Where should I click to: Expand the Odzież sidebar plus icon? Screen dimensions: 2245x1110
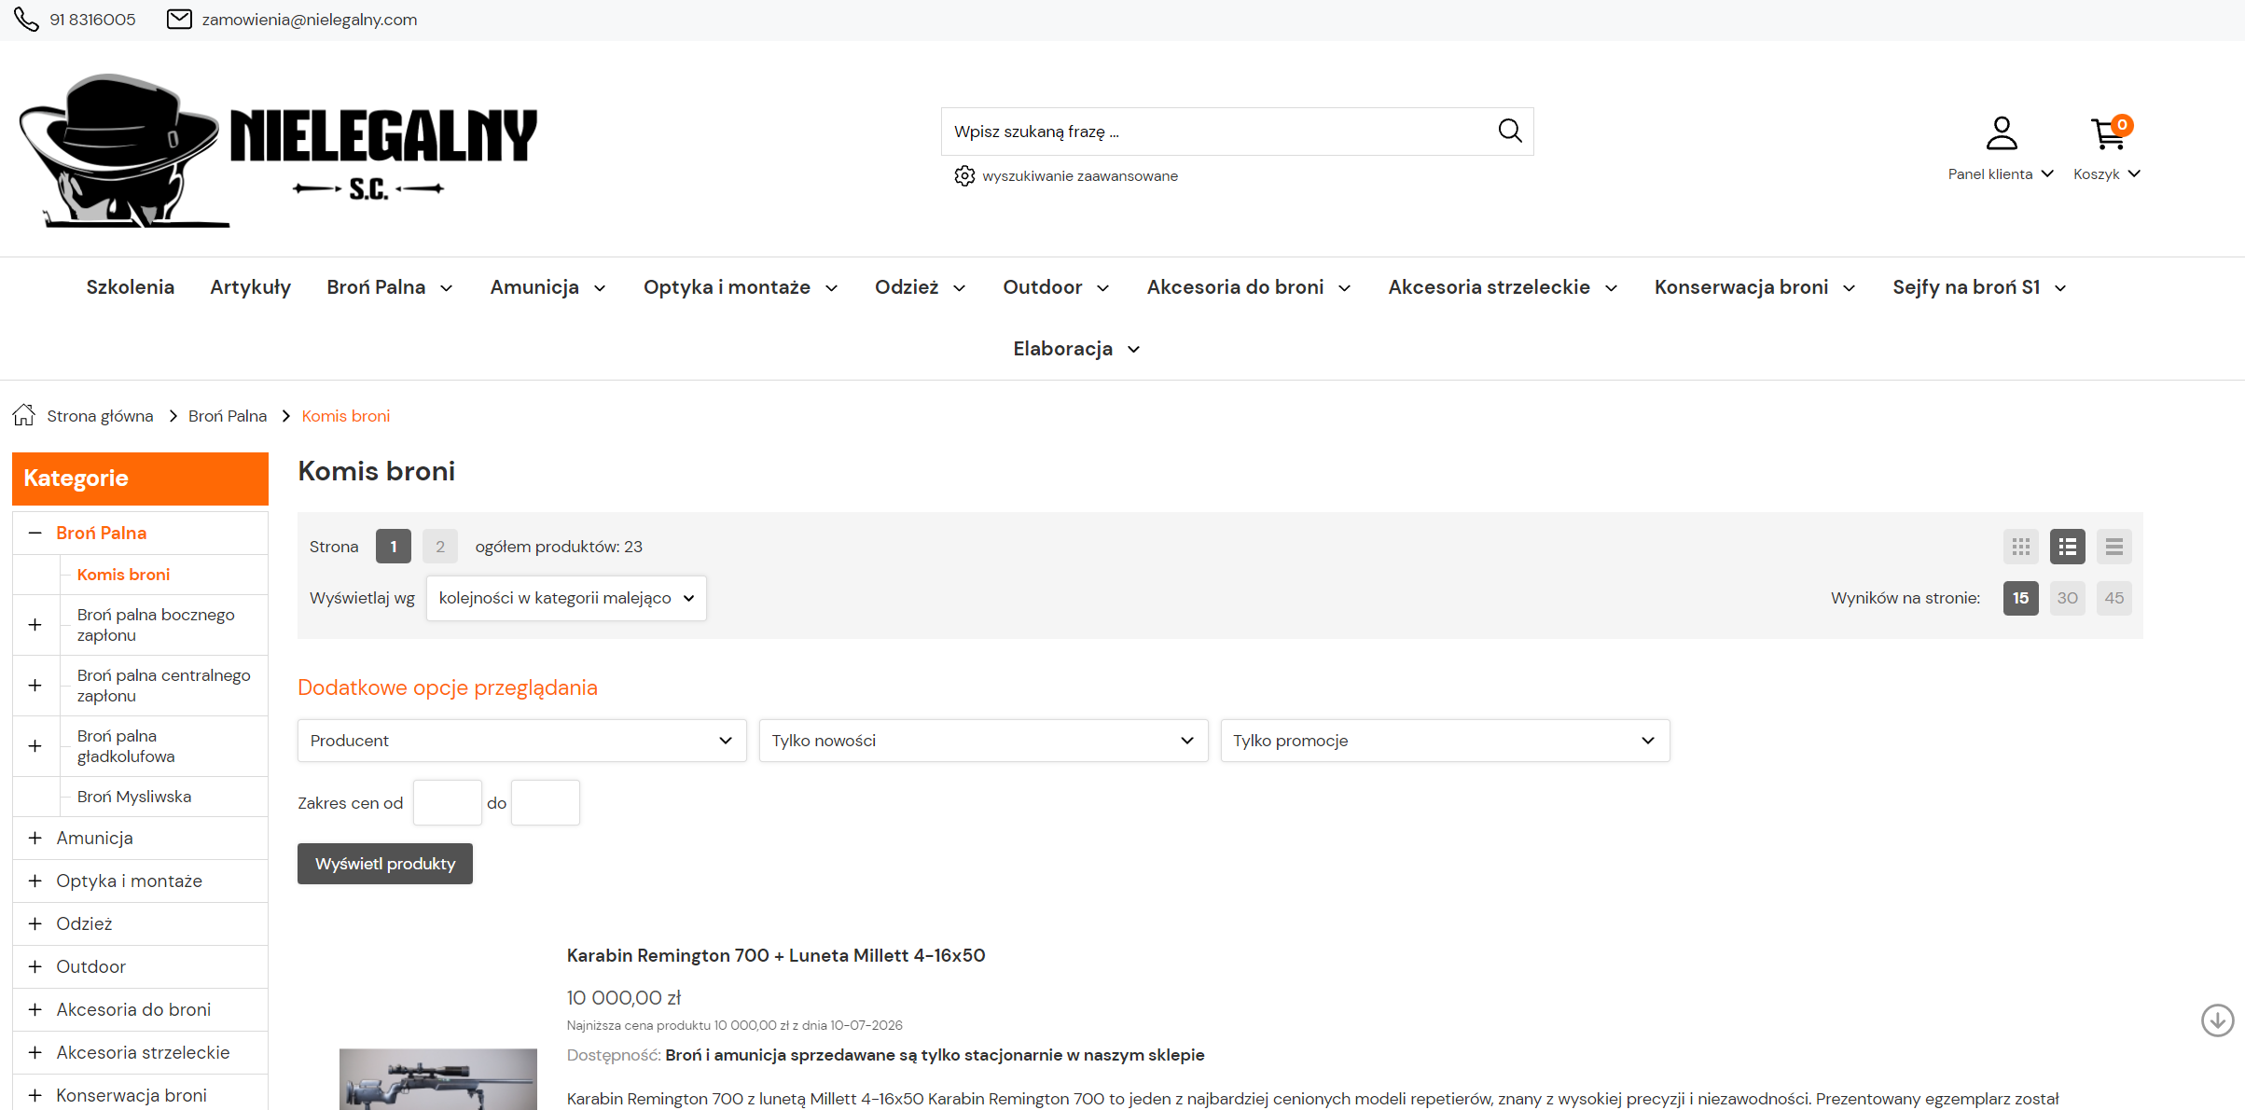(35, 923)
